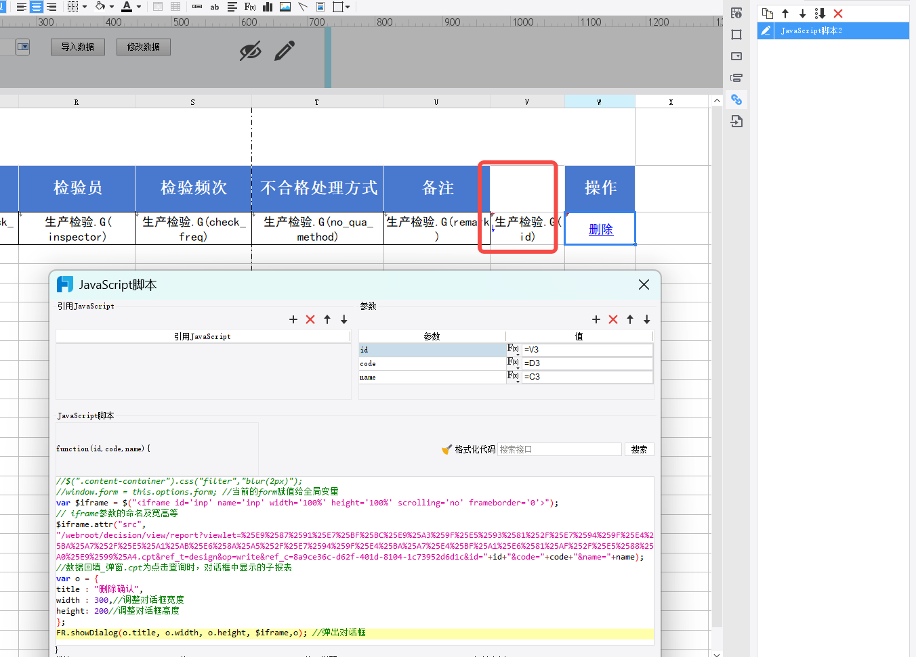
Task: Open the parameter pane combo box
Action: 23,47
